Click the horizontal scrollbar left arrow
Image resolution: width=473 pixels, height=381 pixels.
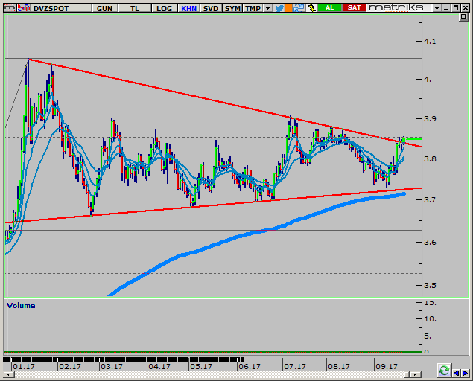(9, 374)
